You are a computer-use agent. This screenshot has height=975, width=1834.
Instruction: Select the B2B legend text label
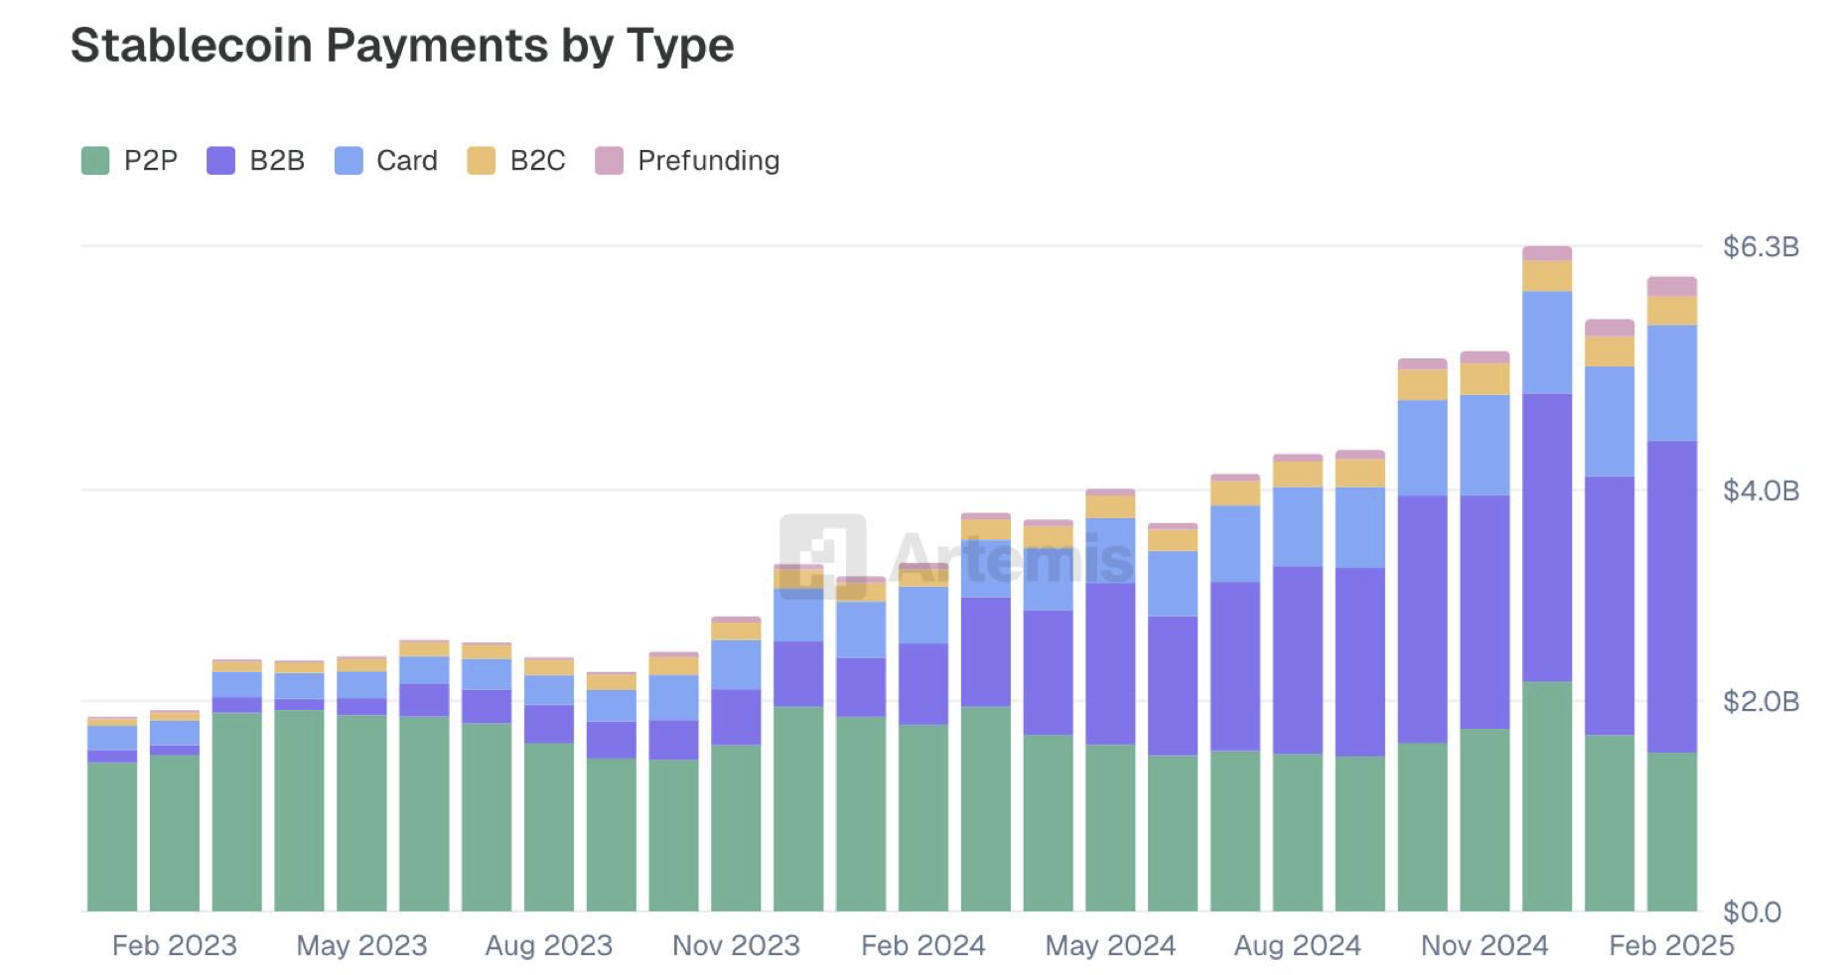coord(277,161)
